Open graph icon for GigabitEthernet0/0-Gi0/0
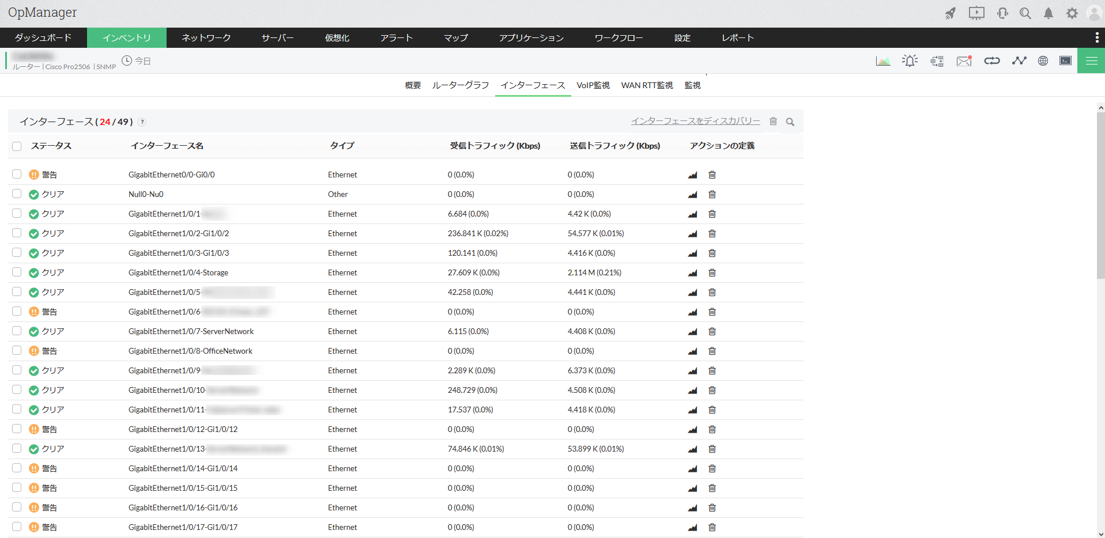The width and height of the screenshot is (1105, 538). 692,175
